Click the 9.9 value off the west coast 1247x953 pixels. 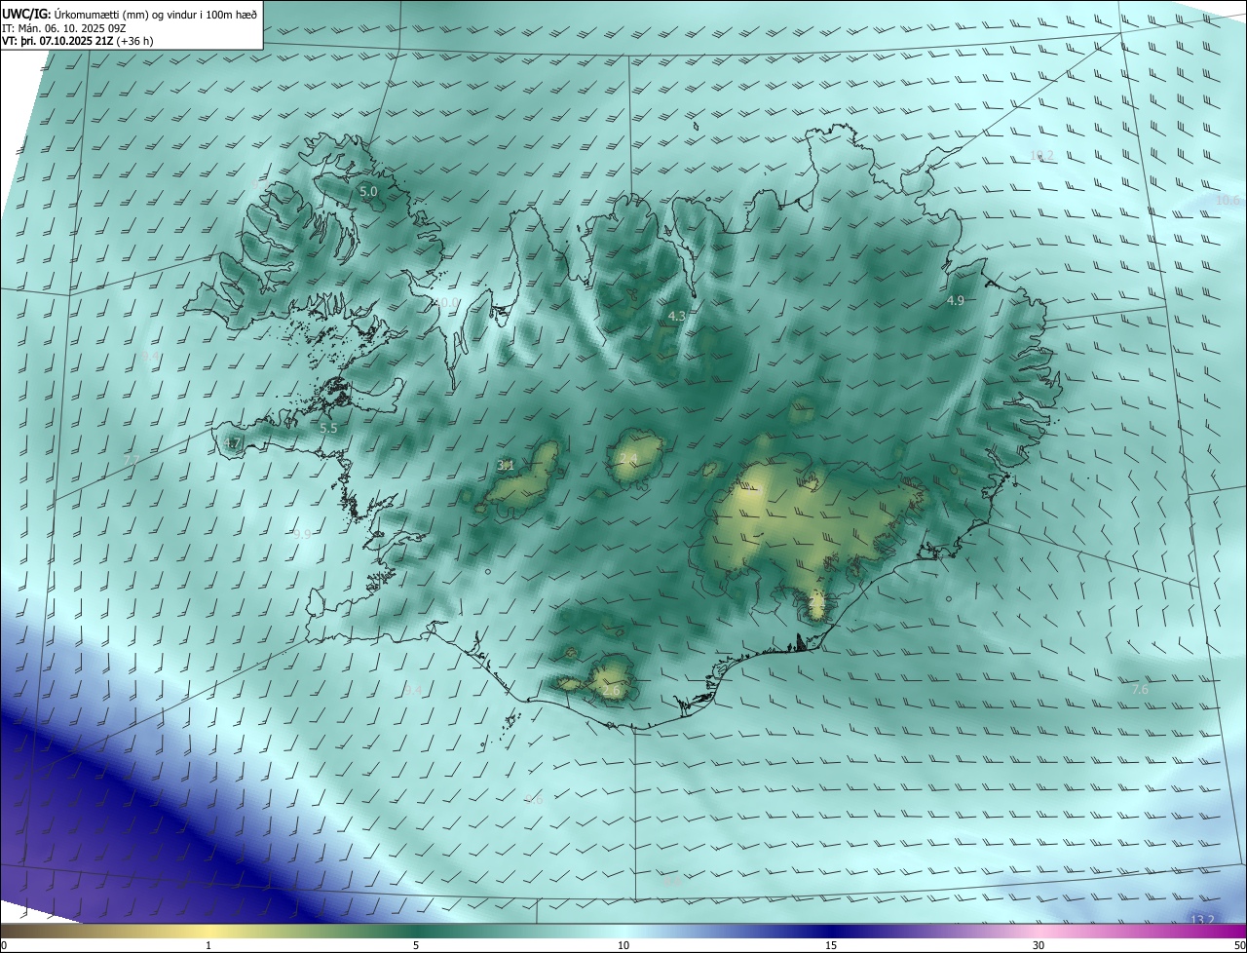click(302, 534)
